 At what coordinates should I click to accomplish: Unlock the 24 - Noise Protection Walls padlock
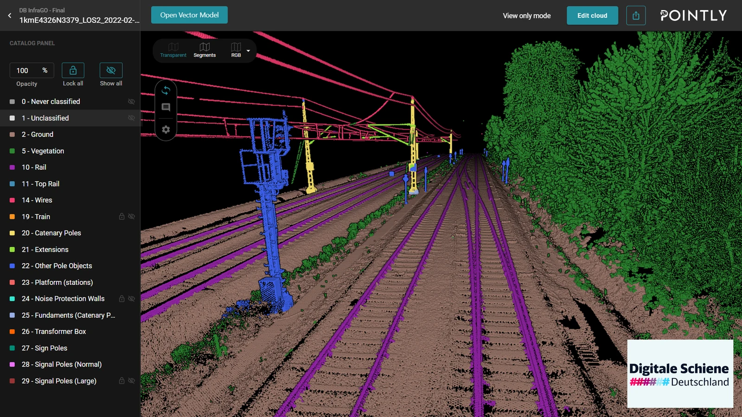click(122, 299)
